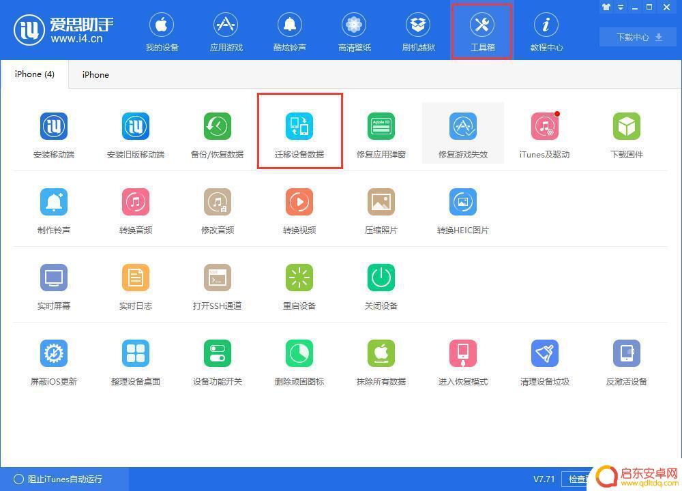
Task: Open 抹除所有数据 tool
Action: tap(381, 362)
